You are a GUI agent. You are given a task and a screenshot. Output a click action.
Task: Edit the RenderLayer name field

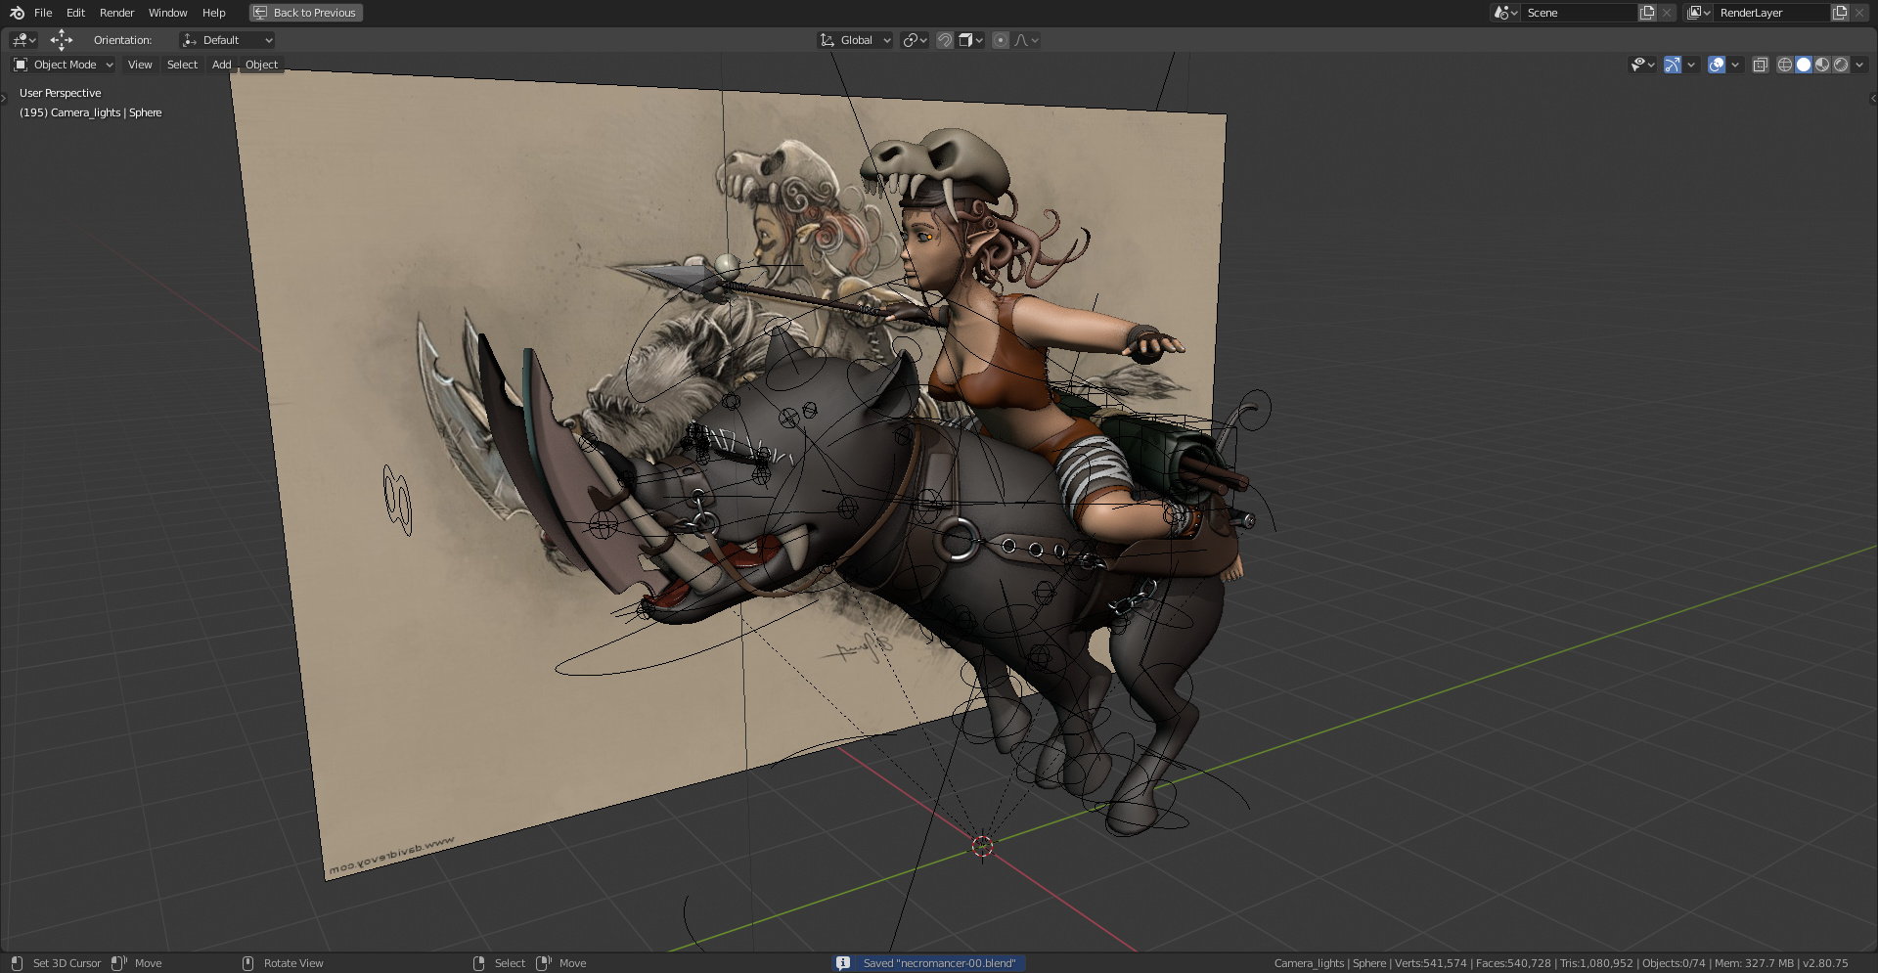coord(1771,13)
